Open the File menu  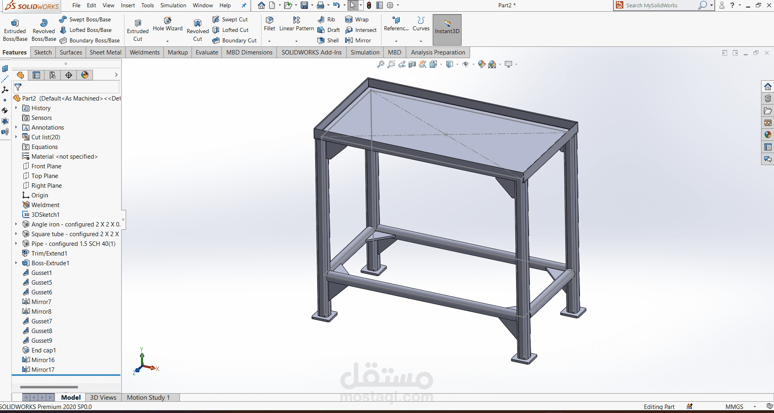pos(76,5)
